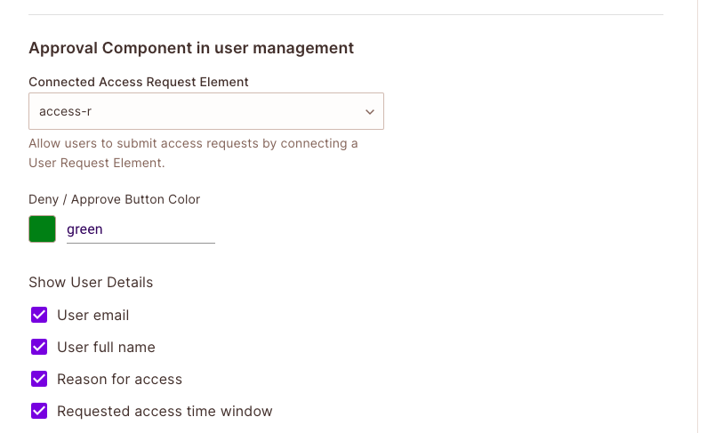Click the underline beneath the green color value
This screenshot has height=433, width=707.
coord(141,243)
